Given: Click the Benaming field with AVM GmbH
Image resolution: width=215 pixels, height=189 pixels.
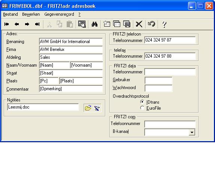Looking at the screenshot, I should tap(71, 42).
